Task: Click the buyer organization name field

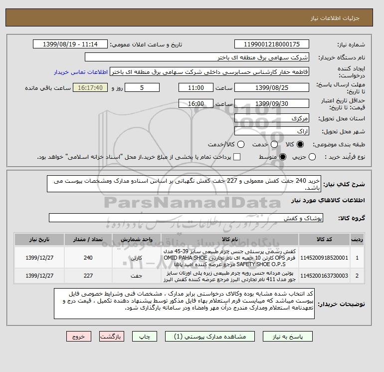Action: pyautogui.click(x=196, y=57)
